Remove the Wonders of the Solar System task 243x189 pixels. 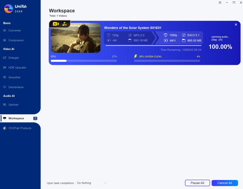coord(236,24)
